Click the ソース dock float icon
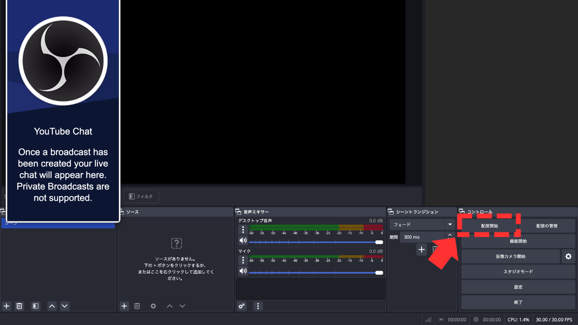578x325 pixels. pos(121,212)
